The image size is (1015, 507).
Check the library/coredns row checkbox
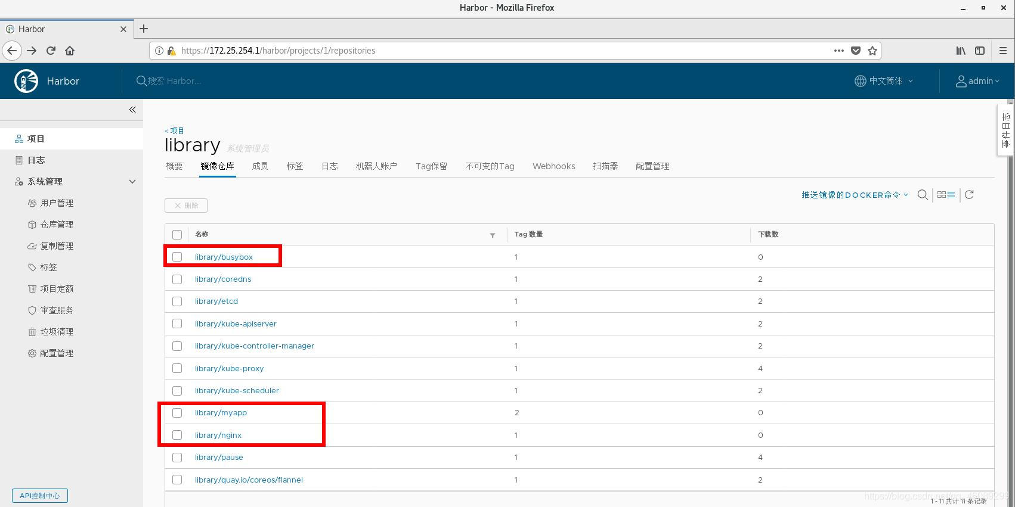[177, 279]
